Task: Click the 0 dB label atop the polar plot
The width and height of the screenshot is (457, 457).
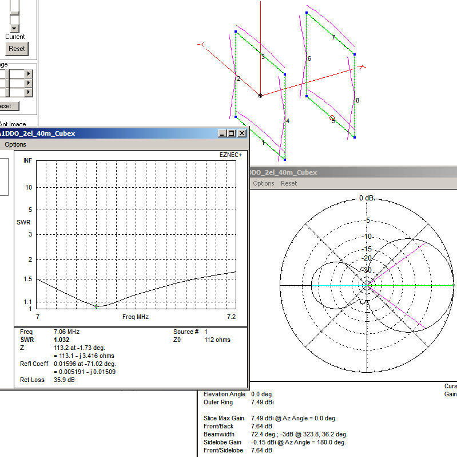Action: 366,198
